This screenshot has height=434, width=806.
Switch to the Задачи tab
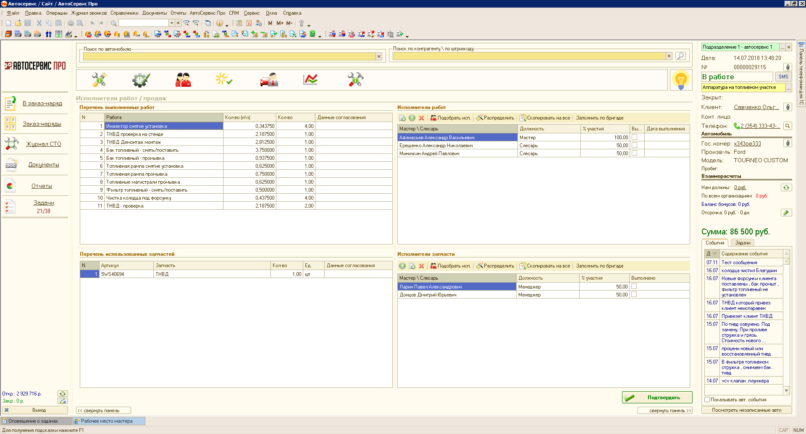click(742, 243)
